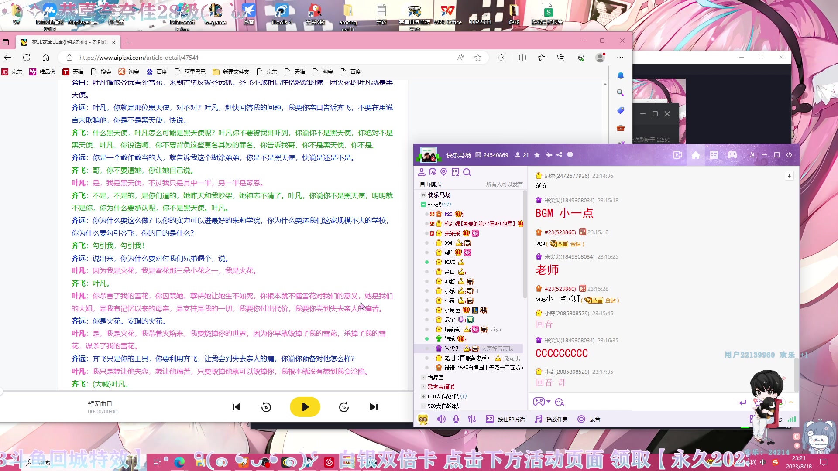Open the browser favorites list
The image size is (838, 471).
542,58
